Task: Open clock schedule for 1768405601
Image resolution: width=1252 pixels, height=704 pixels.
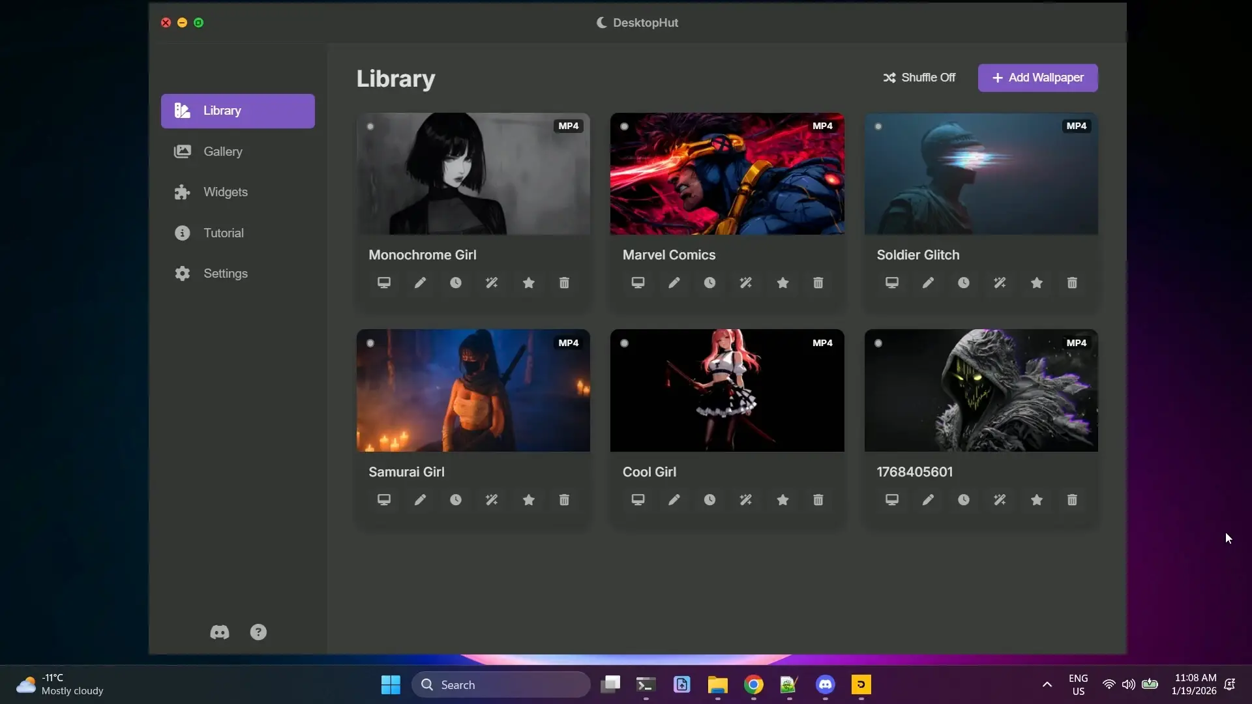Action: tap(964, 500)
